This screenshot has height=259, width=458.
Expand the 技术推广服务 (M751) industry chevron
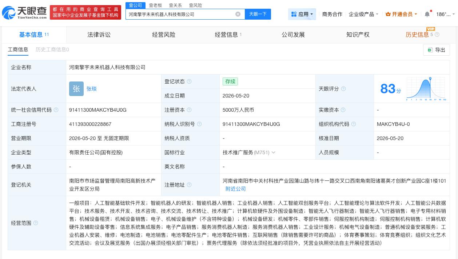tap(274, 152)
